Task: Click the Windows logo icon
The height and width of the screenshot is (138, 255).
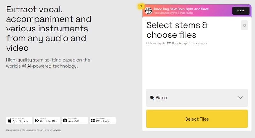Action: tap(93, 121)
